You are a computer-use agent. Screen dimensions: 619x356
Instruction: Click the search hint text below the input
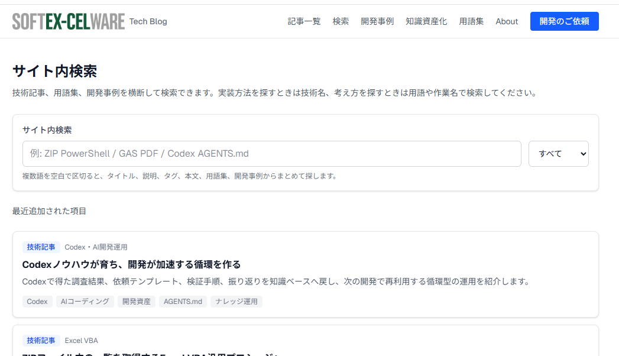[x=180, y=176]
